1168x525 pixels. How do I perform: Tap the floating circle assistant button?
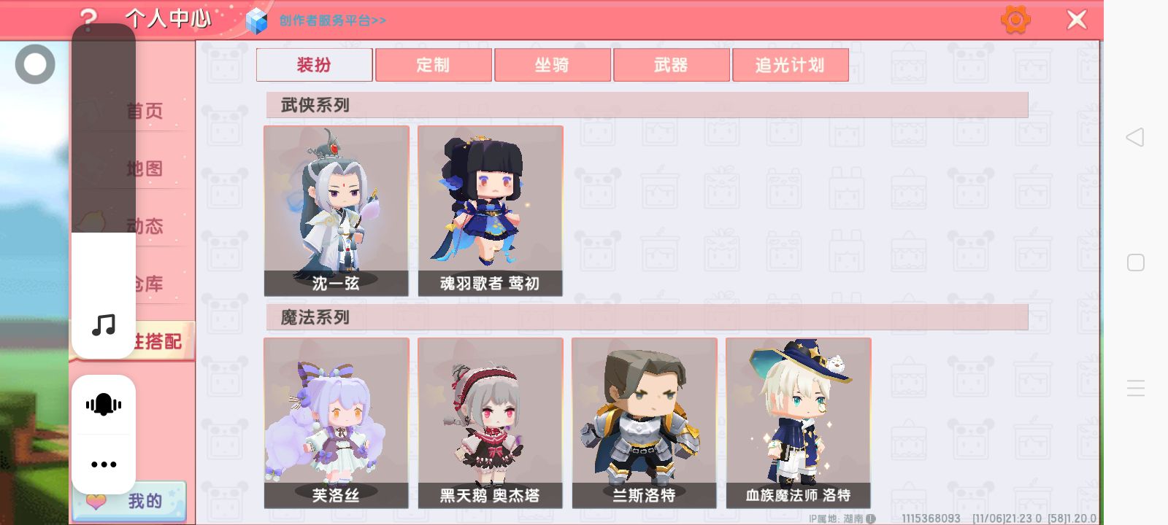click(35, 64)
